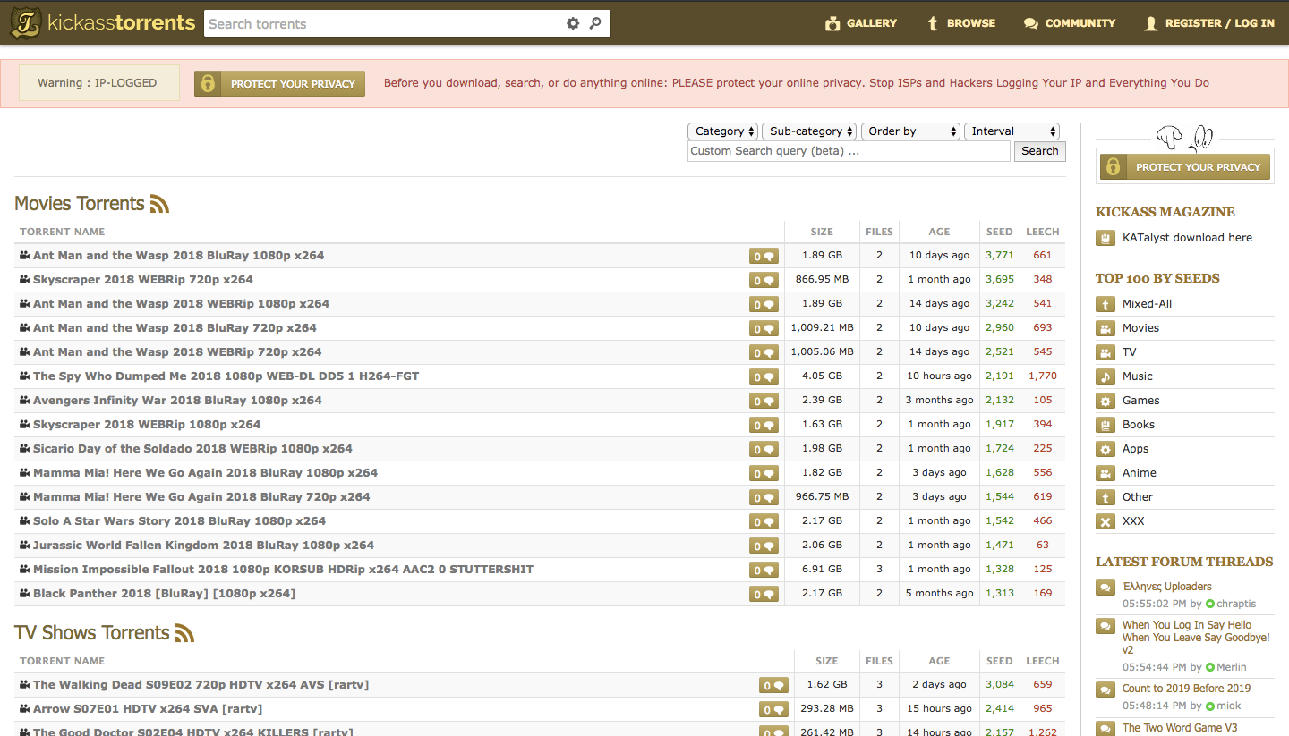Click age cell 5 months ago
Viewport: 1289px width, 736px height.
939,594
